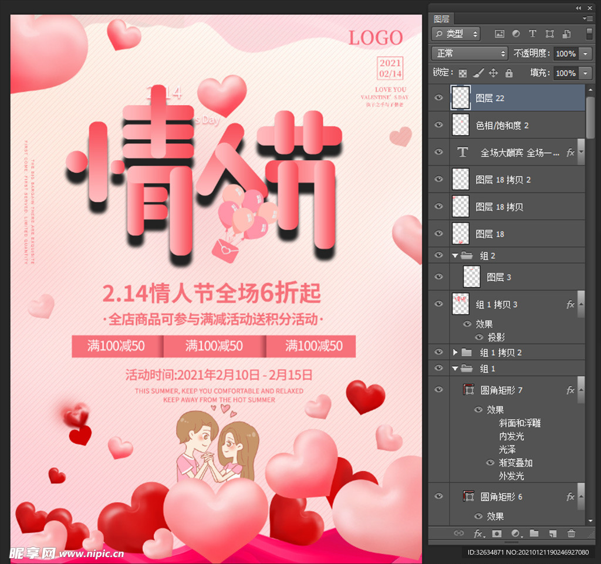
Task: Hide the 色相/饱和度 2 layer
Action: [x=438, y=125]
